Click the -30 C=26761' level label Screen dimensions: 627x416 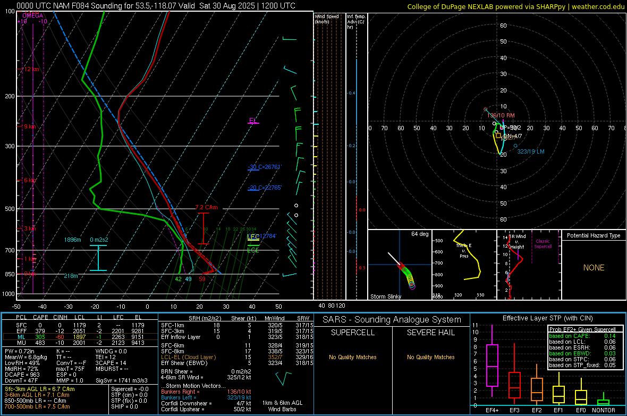click(x=265, y=167)
